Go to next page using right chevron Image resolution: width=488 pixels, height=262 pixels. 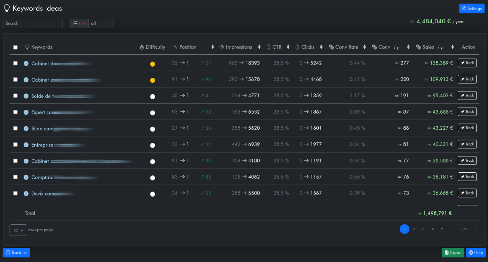pos(475,229)
